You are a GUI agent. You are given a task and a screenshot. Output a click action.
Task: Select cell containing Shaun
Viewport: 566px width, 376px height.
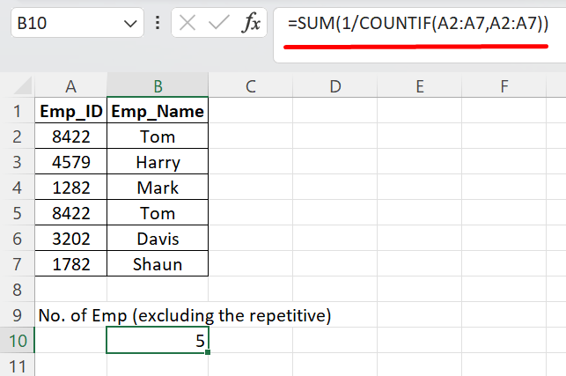tap(158, 264)
